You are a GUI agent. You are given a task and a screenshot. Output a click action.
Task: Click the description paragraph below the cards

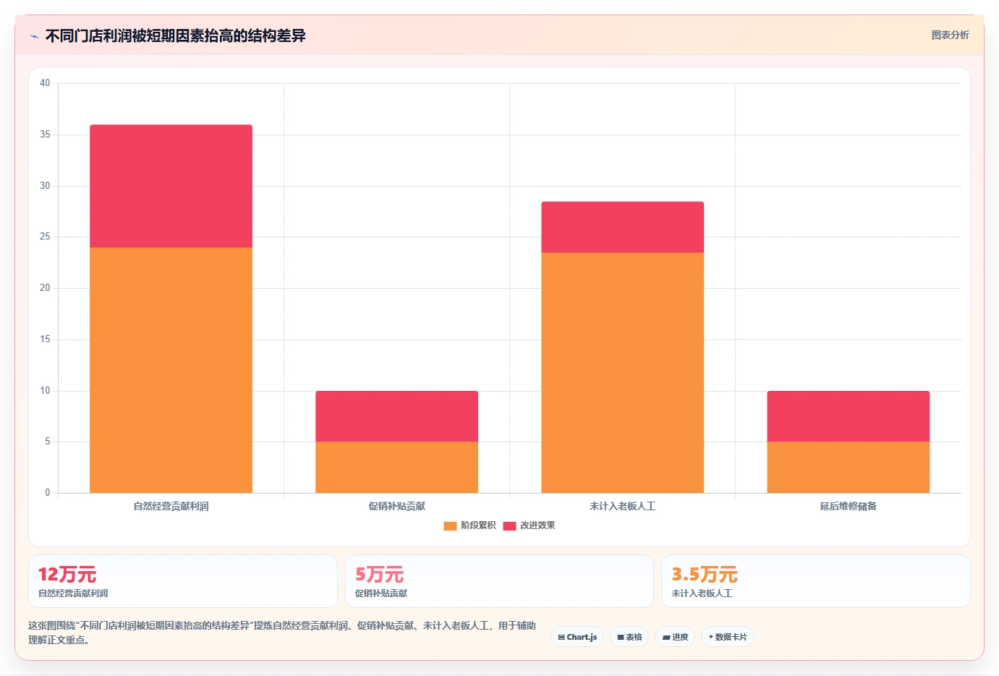point(282,633)
